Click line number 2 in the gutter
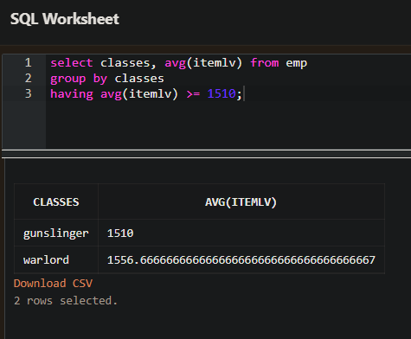Viewport: 411px width, 339px height. click(28, 79)
